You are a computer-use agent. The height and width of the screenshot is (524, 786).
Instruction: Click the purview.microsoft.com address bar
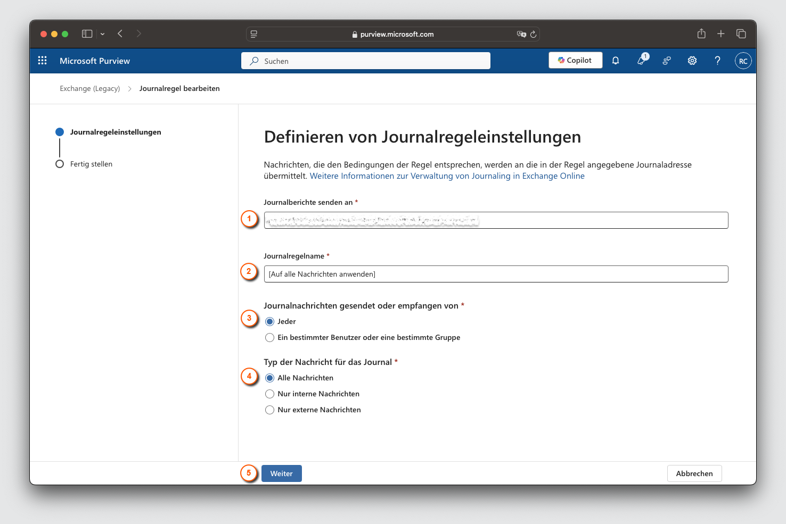coord(393,34)
